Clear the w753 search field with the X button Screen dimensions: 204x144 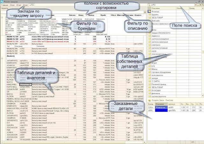point(200,5)
